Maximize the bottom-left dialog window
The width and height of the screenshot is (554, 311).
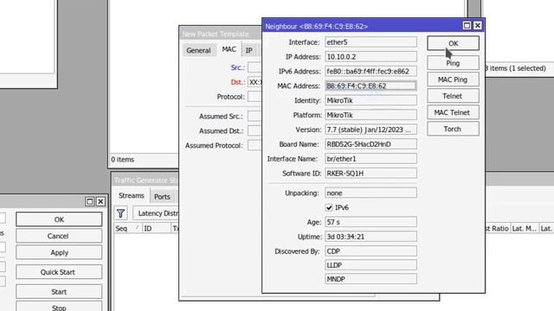click(90, 201)
